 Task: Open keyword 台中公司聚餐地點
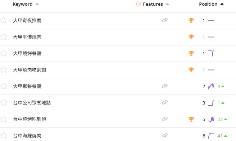pyautogui.click(x=32, y=103)
